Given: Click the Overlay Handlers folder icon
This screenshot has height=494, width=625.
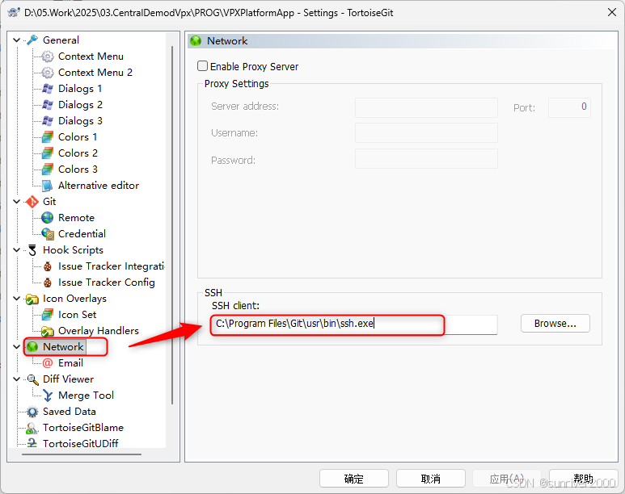Looking at the screenshot, I should [48, 331].
